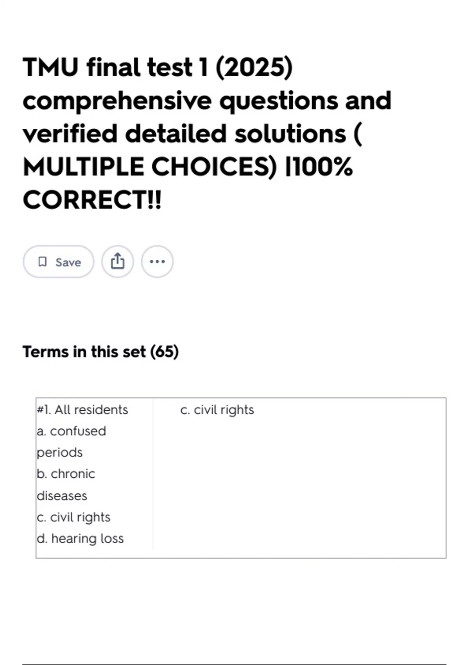Select the '#1. All residents' question text
This screenshot has width=469, height=665.
82,410
